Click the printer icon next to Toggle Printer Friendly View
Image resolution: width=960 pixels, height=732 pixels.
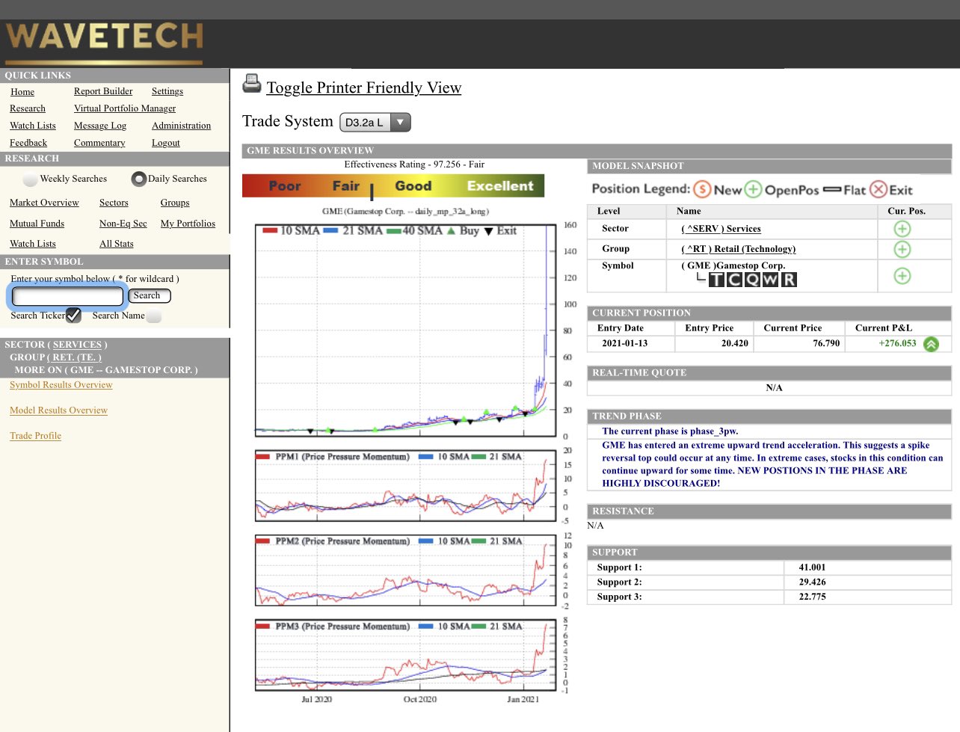tap(251, 84)
